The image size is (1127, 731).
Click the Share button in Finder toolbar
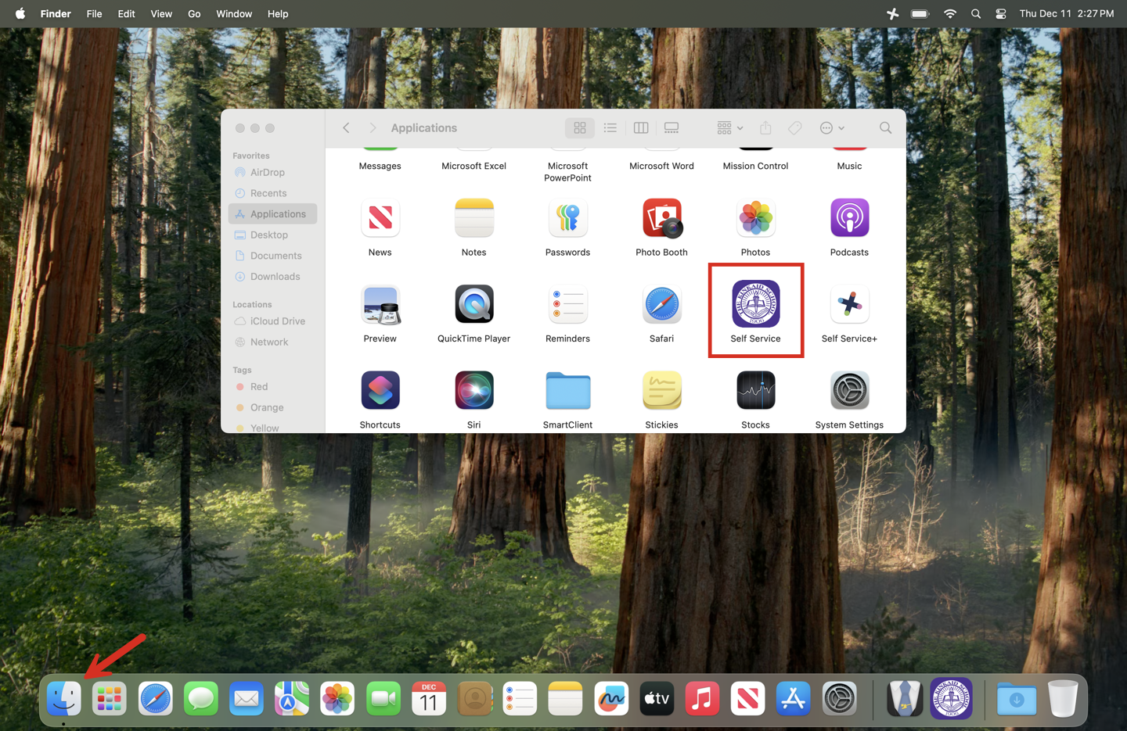tap(765, 128)
